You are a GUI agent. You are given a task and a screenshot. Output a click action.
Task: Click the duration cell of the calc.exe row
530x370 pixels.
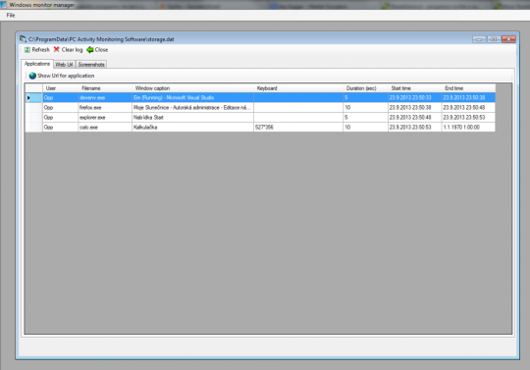coord(365,127)
